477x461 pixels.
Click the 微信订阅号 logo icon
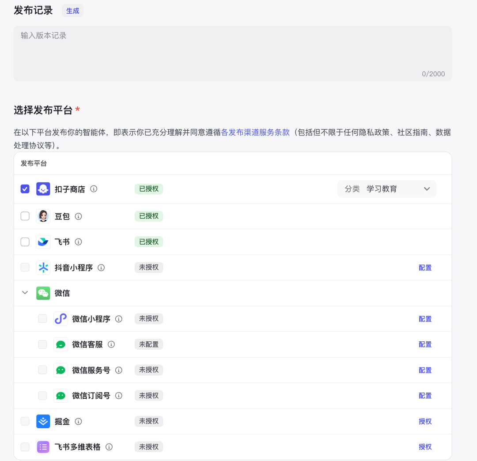click(x=61, y=396)
